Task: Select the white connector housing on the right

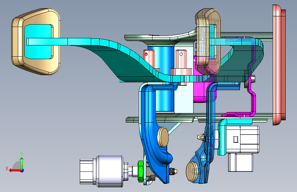Action: click(243, 139)
